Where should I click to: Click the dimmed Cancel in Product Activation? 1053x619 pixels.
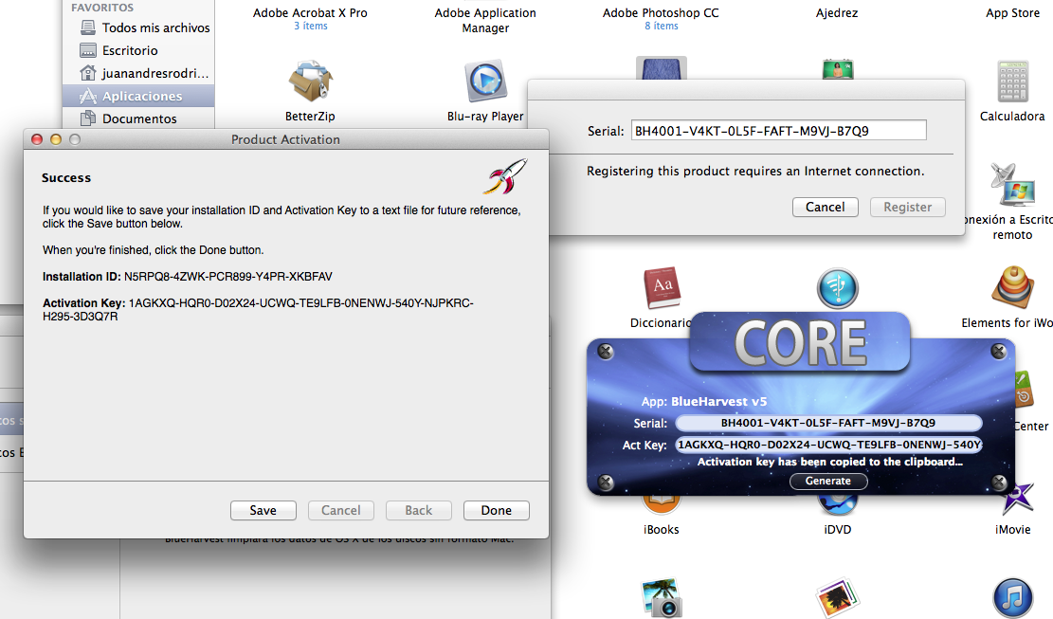[341, 510]
